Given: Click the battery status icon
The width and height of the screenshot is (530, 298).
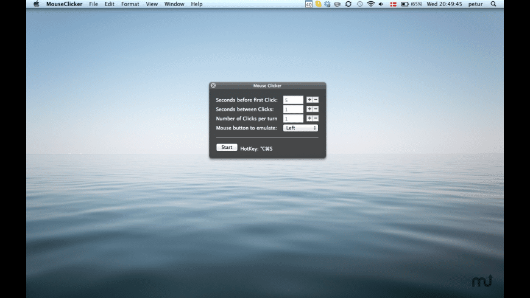Looking at the screenshot, I should (x=405, y=4).
